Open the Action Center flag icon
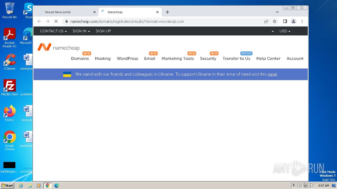Image resolution: width=337 pixels, height=189 pixels. (312, 186)
